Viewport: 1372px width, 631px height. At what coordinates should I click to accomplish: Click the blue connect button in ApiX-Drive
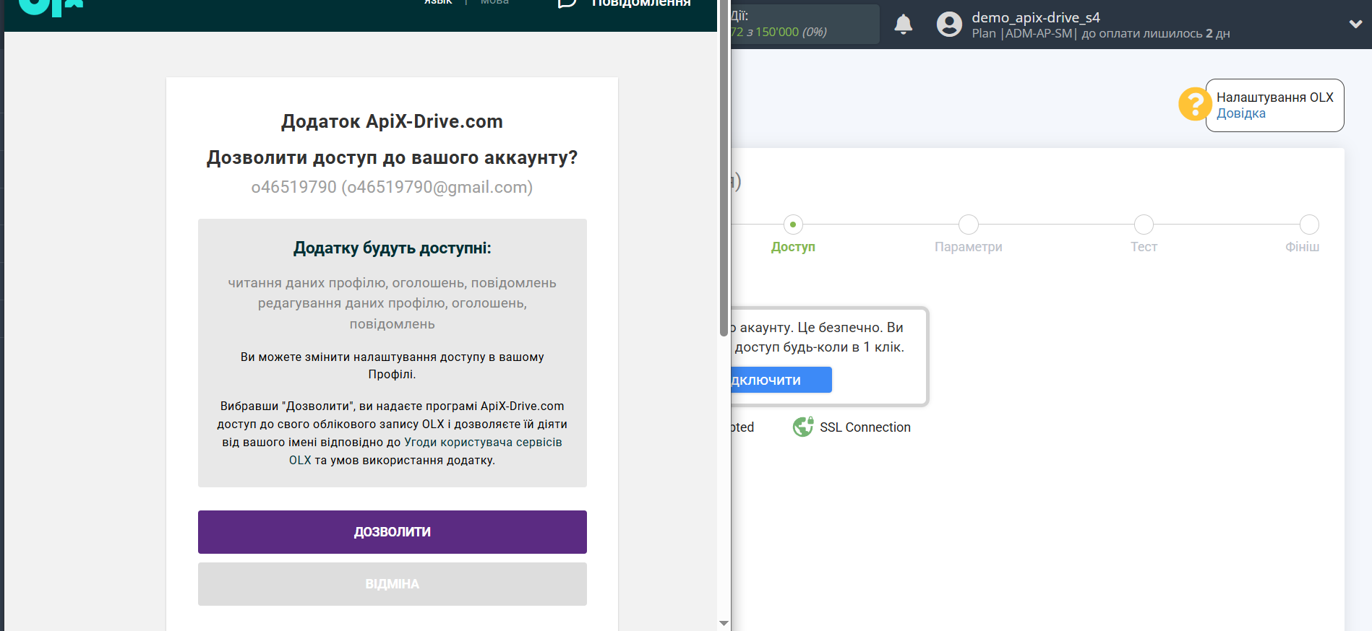[781, 380]
